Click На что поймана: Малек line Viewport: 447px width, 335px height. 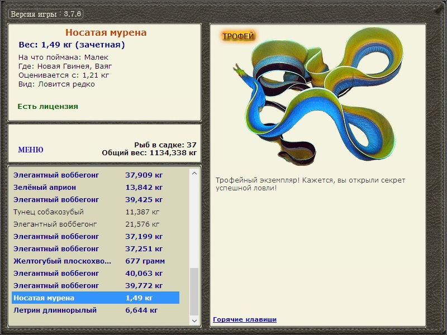pos(63,58)
